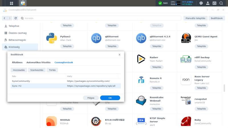Click the Törlés button
The width and height of the screenshot is (228, 128).
(x=52, y=70)
